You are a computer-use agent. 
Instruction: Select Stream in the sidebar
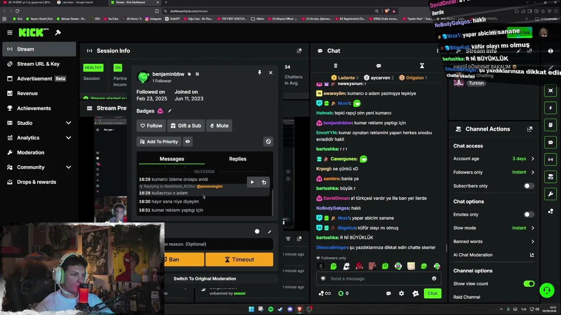[39, 49]
